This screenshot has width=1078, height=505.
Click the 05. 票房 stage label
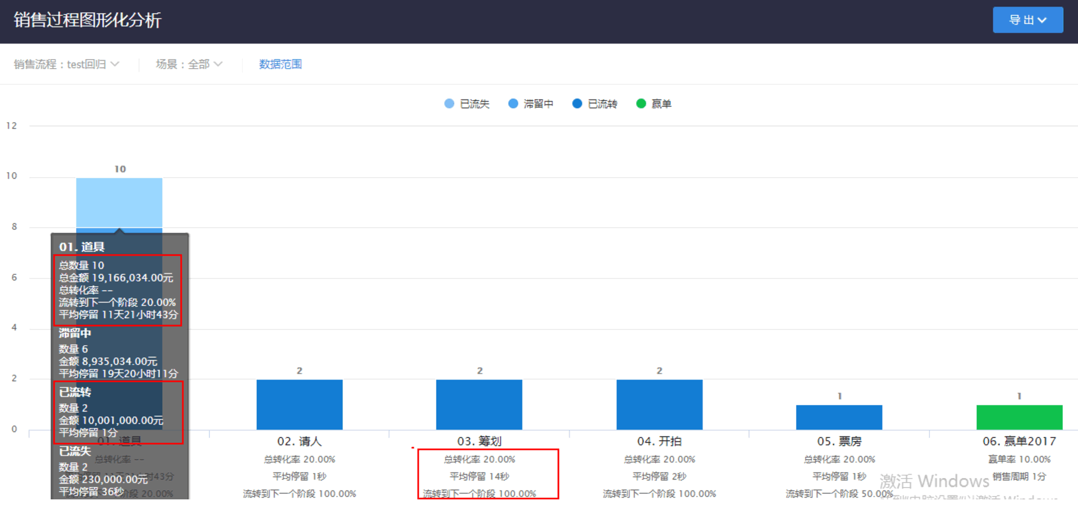[x=839, y=441]
